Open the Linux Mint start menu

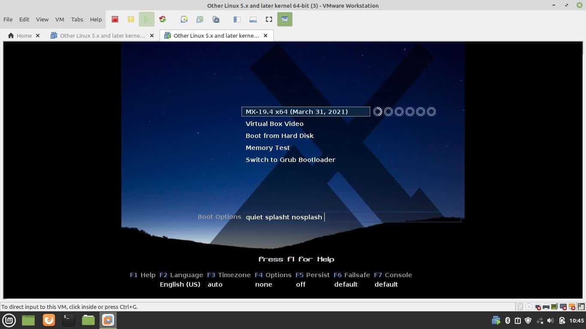click(x=9, y=320)
